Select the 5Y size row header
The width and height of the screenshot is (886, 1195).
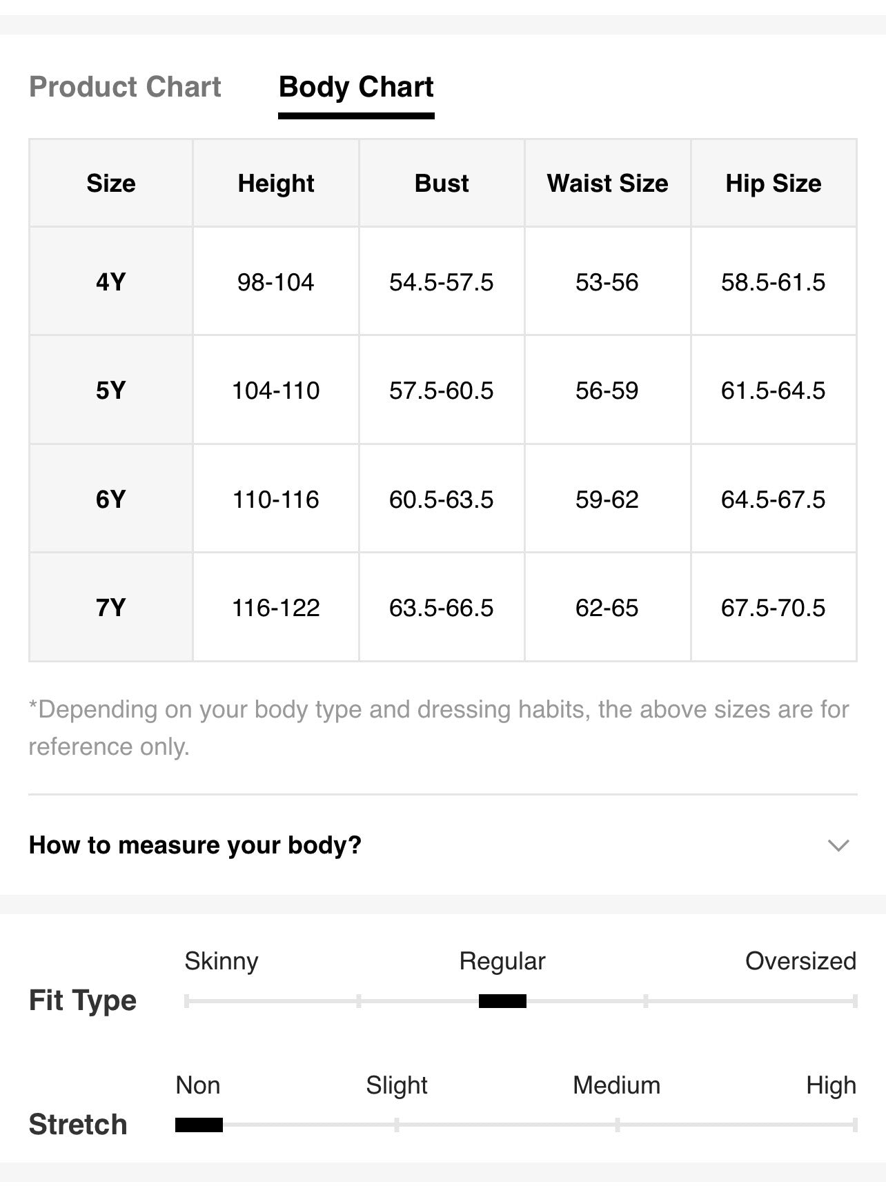click(x=111, y=391)
